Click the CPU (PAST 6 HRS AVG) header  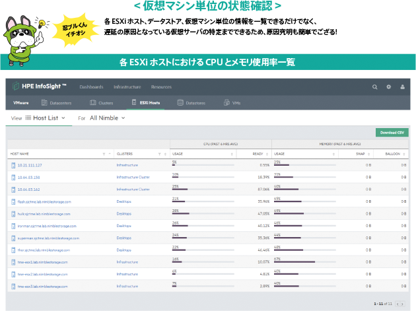(221, 144)
